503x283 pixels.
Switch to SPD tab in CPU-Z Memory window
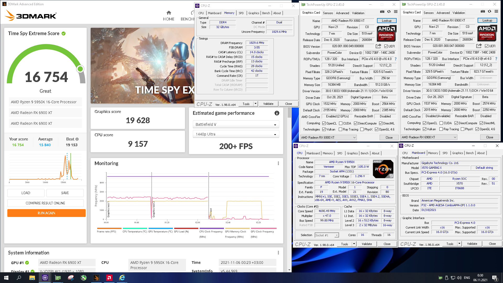[x=241, y=13]
